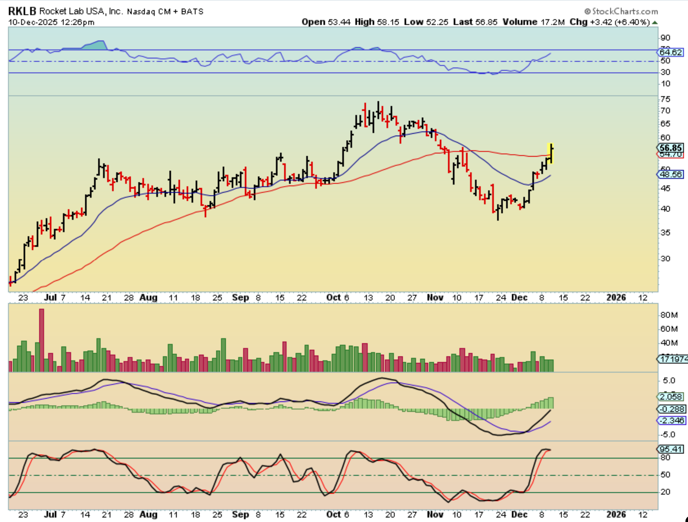Click the 90 level on the RSI scale
This screenshot has height=522, width=688.
tap(665, 38)
